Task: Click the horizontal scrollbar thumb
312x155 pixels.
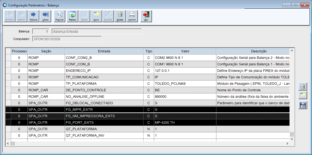Action: [12, 143]
